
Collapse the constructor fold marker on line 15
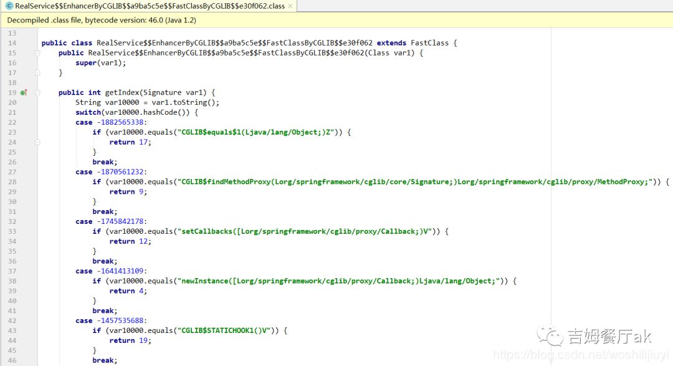click(x=37, y=53)
